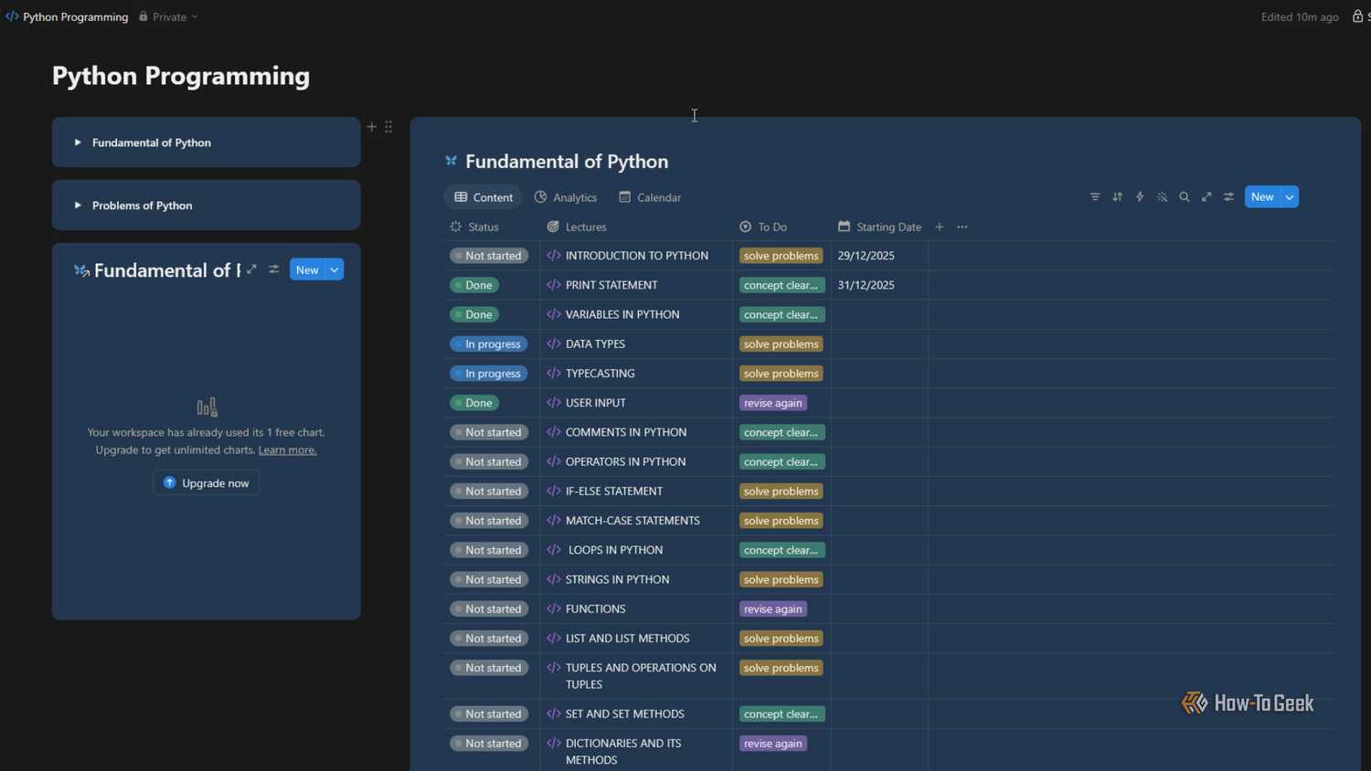This screenshot has height=771, width=1371.
Task: Expand the Fundamental of Python toggle
Action: (78, 143)
